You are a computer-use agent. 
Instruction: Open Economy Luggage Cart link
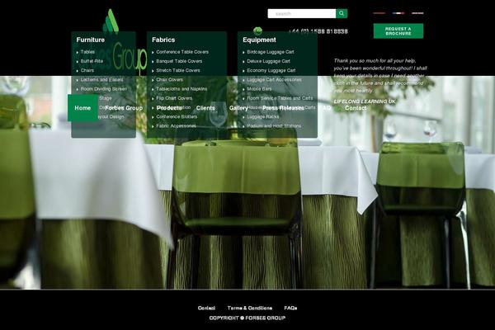[x=271, y=70]
